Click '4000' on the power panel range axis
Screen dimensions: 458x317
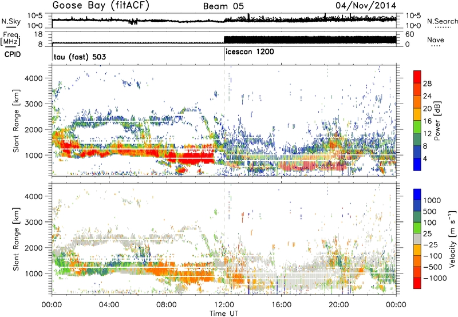coord(33,78)
